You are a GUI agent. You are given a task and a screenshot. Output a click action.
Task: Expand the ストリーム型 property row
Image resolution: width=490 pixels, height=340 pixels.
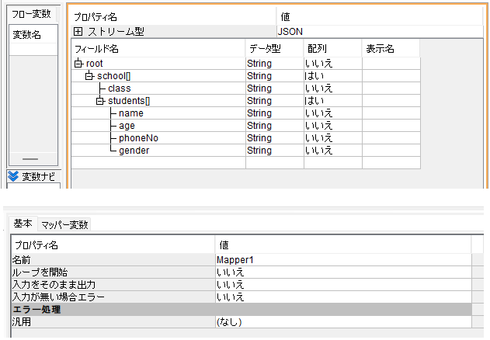click(x=78, y=32)
